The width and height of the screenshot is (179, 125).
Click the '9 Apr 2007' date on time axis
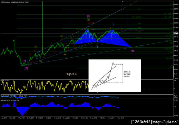pos(3,118)
